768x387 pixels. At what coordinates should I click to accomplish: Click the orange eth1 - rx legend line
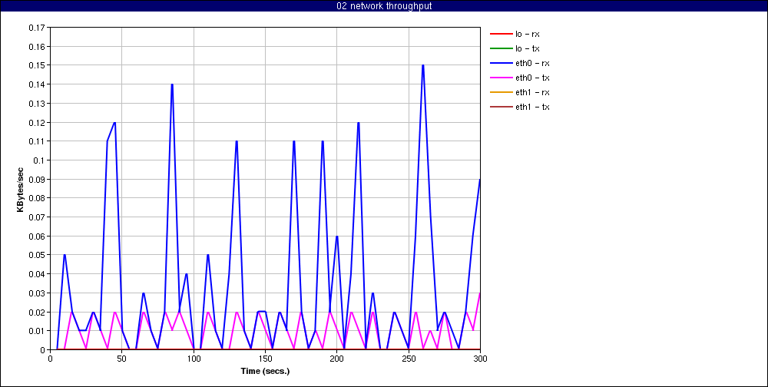pyautogui.click(x=500, y=92)
